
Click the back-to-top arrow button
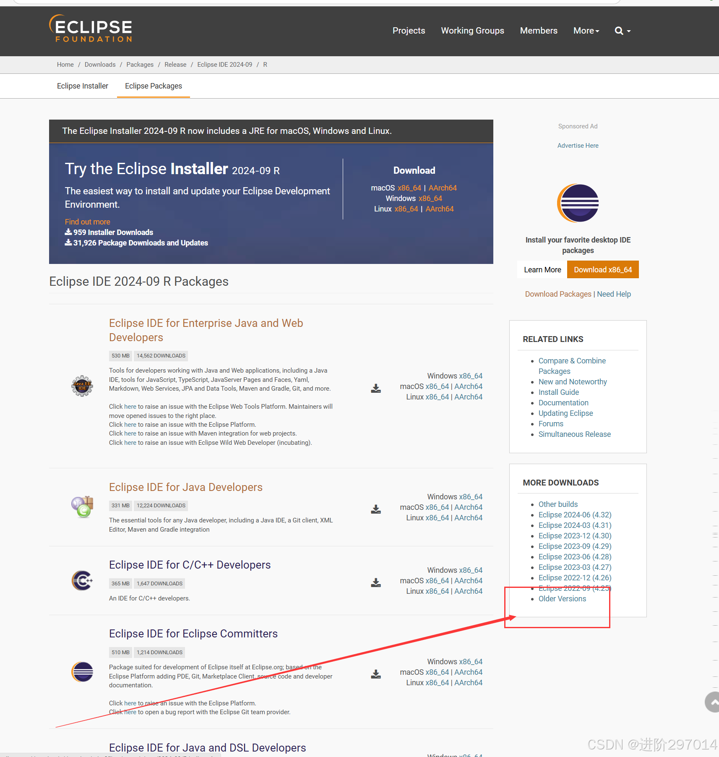712,702
